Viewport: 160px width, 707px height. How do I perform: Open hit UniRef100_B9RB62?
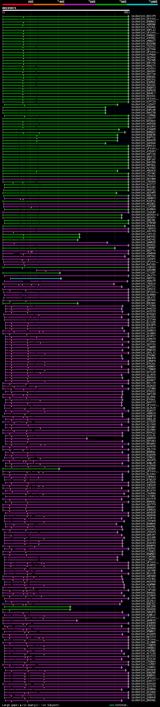pyautogui.click(x=143, y=35)
